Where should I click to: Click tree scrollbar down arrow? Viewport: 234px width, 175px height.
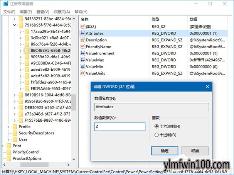pos(74,159)
